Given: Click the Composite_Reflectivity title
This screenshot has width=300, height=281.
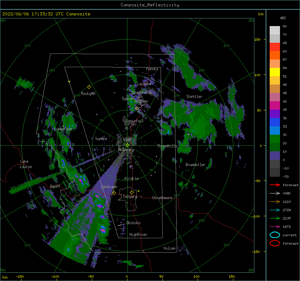Looking at the screenshot, I should (150, 5).
